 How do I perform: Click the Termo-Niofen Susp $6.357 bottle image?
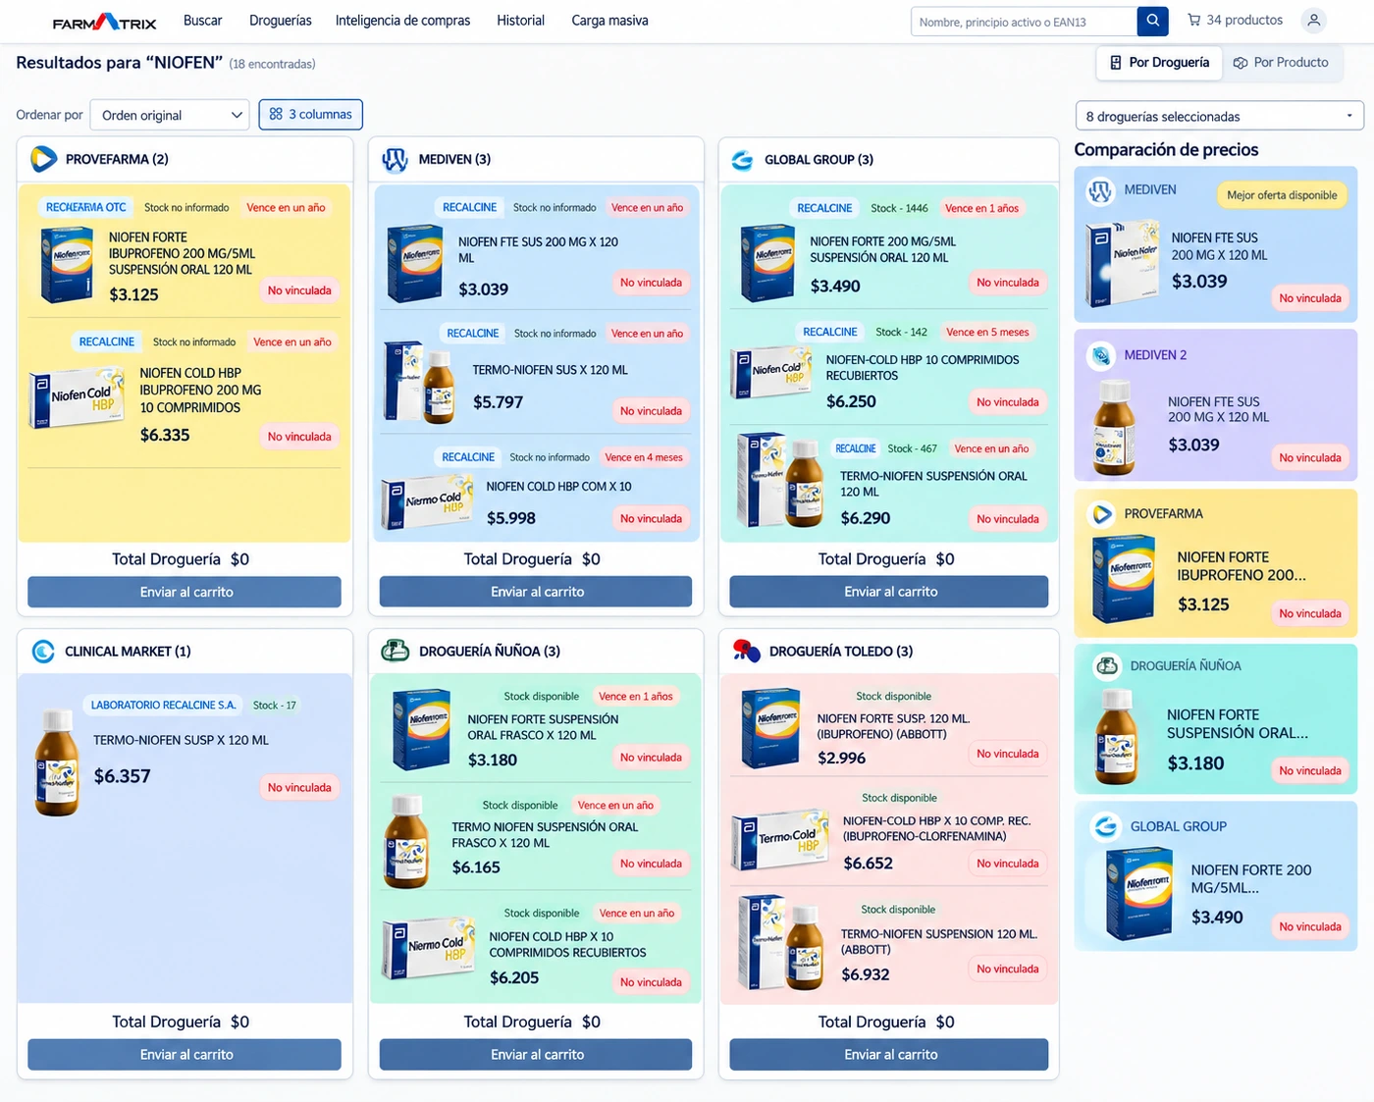[x=57, y=762]
